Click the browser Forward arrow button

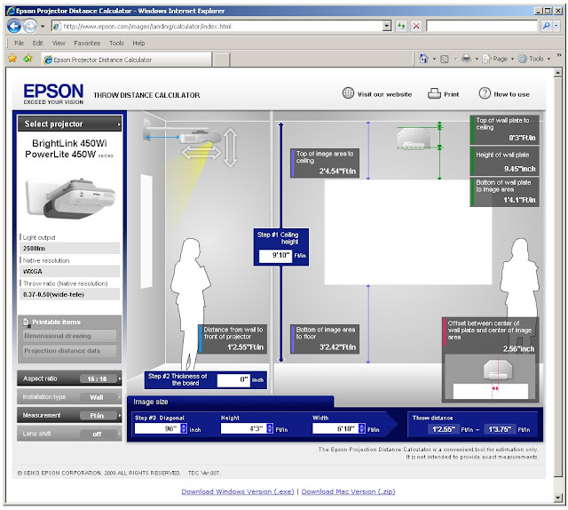[30, 26]
